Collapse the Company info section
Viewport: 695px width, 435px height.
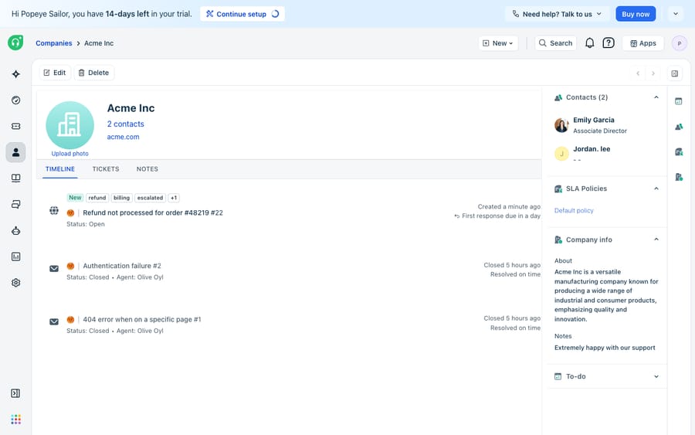point(656,240)
